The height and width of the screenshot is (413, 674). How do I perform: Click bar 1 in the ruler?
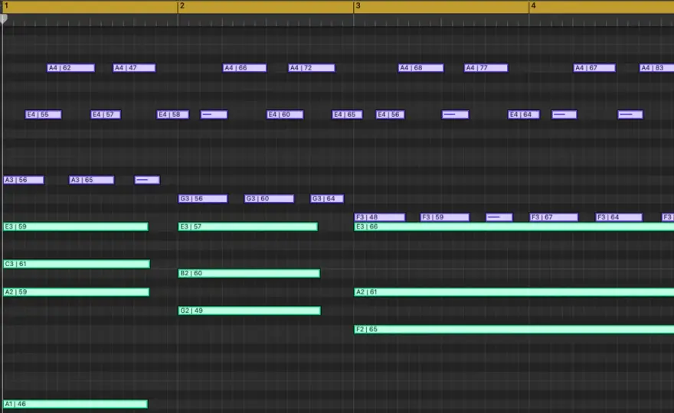click(x=6, y=5)
